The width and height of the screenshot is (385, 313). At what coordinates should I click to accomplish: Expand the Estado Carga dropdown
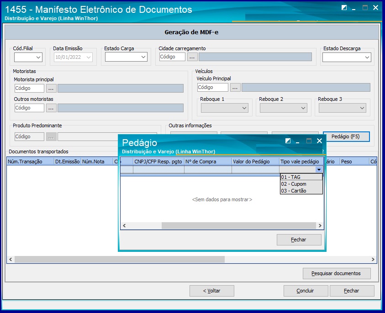click(x=143, y=57)
